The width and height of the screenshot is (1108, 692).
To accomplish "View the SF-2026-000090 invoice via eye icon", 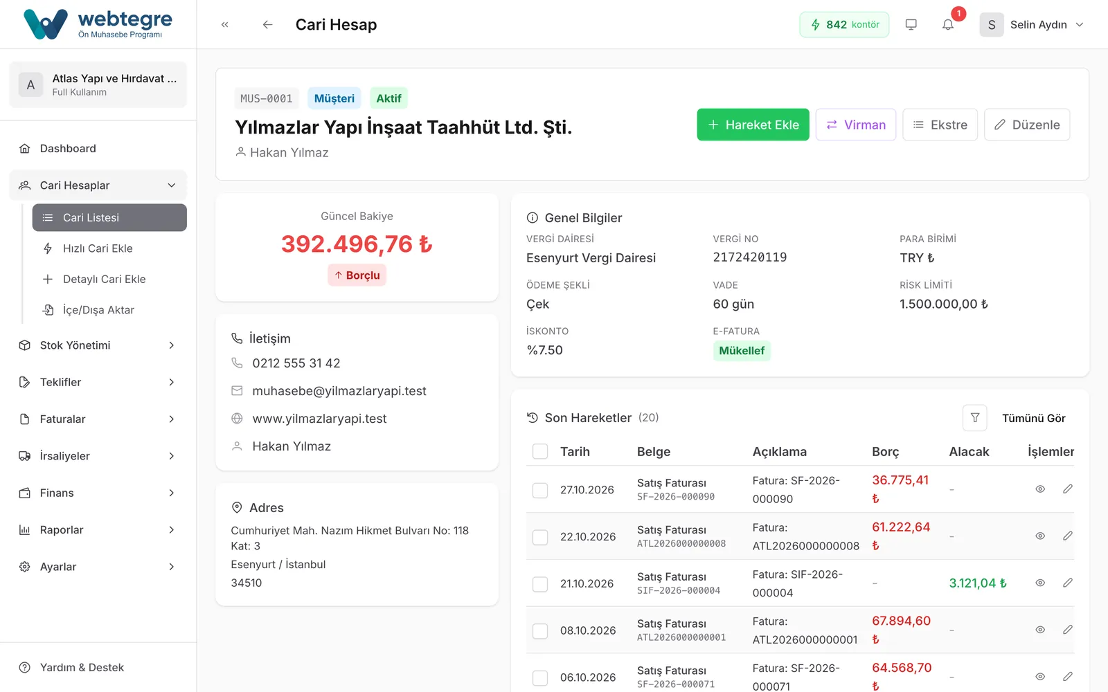I will click(1040, 489).
